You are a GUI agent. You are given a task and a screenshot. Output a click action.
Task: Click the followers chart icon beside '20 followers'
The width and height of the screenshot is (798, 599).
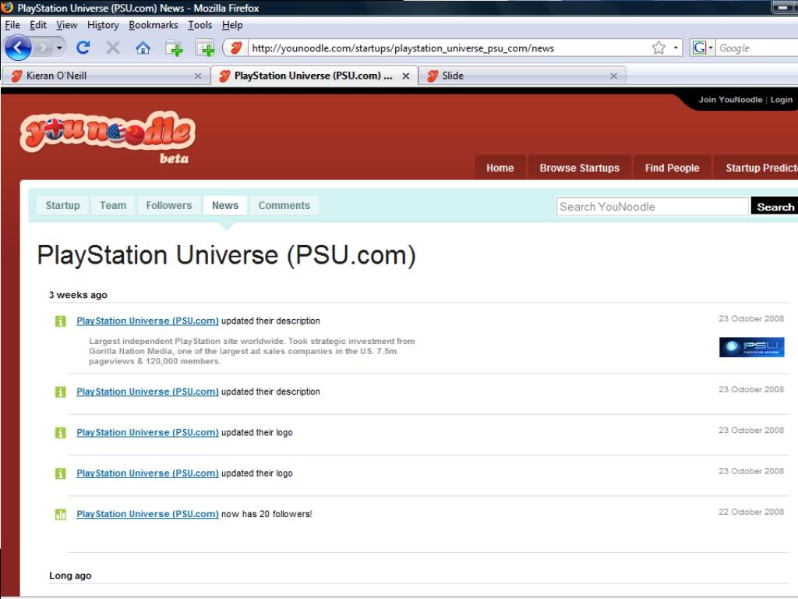(x=60, y=515)
